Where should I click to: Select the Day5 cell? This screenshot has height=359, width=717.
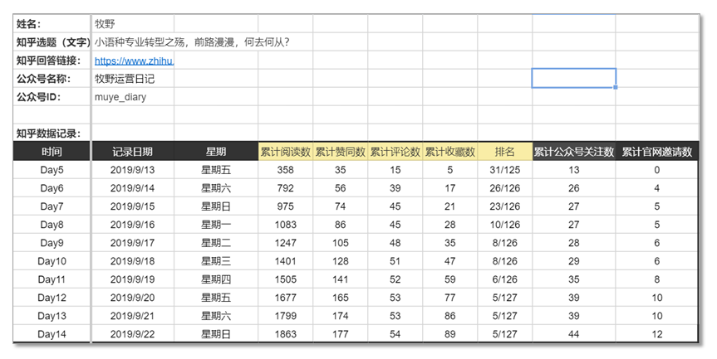coord(52,170)
